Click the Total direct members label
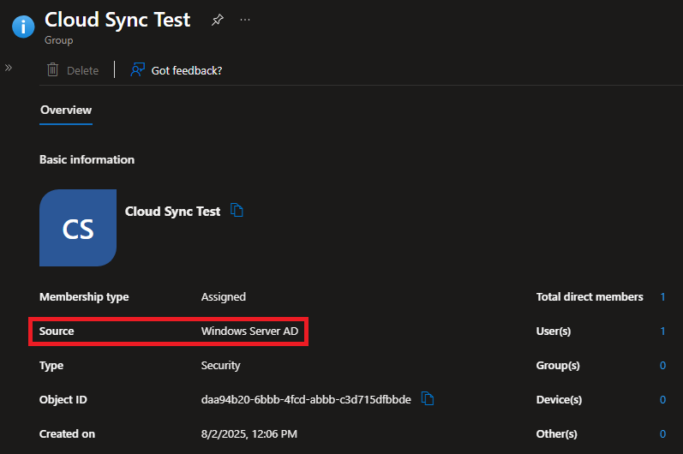The height and width of the screenshot is (454, 683). [x=590, y=297]
